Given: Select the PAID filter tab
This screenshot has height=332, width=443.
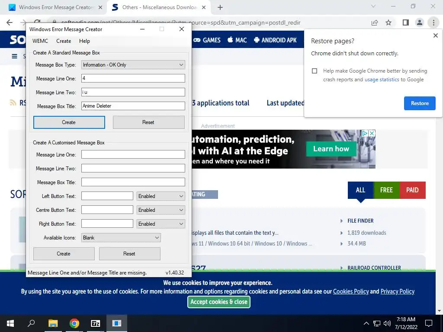Looking at the screenshot, I should pyautogui.click(x=412, y=190).
